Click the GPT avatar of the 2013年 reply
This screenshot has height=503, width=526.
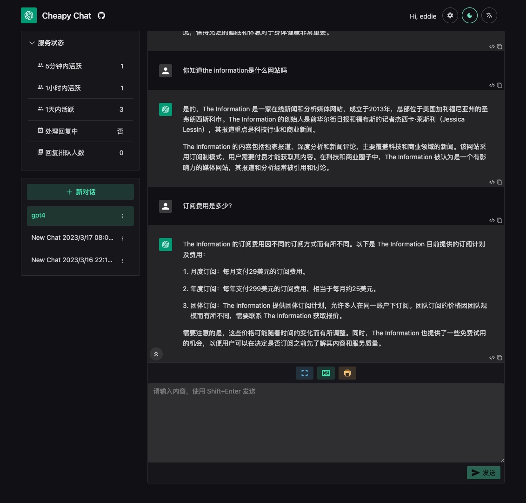[166, 109]
